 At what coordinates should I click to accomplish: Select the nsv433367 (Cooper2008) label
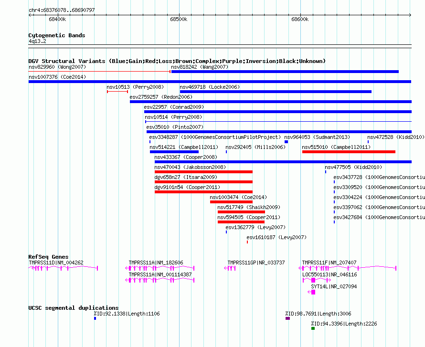[186, 157]
